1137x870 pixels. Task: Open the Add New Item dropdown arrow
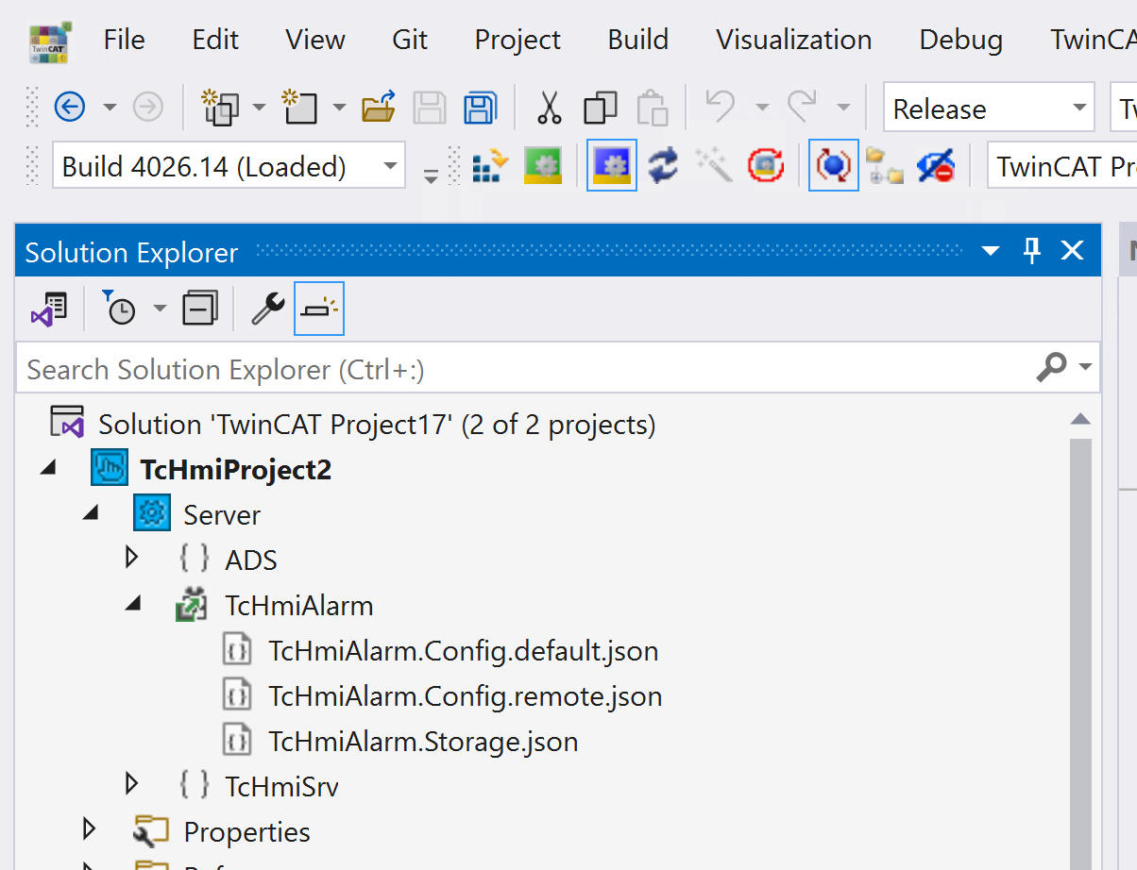click(339, 108)
